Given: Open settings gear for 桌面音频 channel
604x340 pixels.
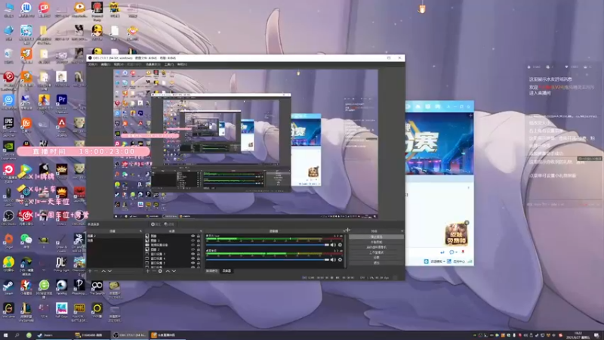Looking at the screenshot, I should [x=340, y=259].
